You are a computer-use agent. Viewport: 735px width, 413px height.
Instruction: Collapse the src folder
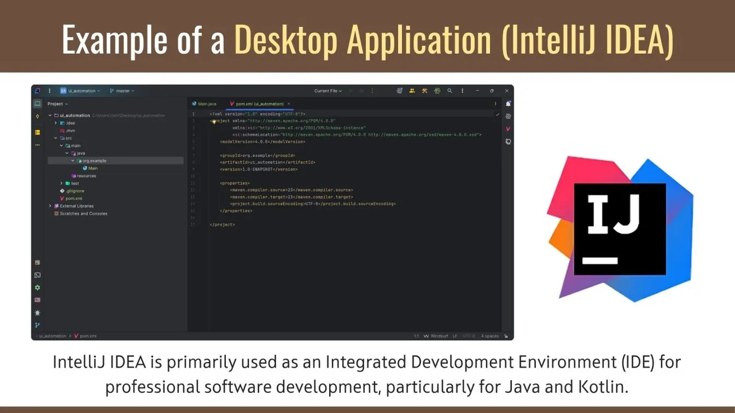(x=56, y=138)
